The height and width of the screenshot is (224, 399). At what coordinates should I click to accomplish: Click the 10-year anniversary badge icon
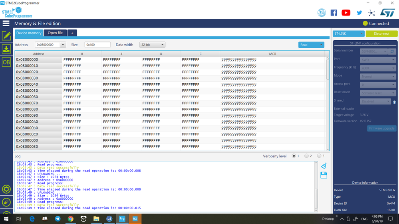[322, 13]
